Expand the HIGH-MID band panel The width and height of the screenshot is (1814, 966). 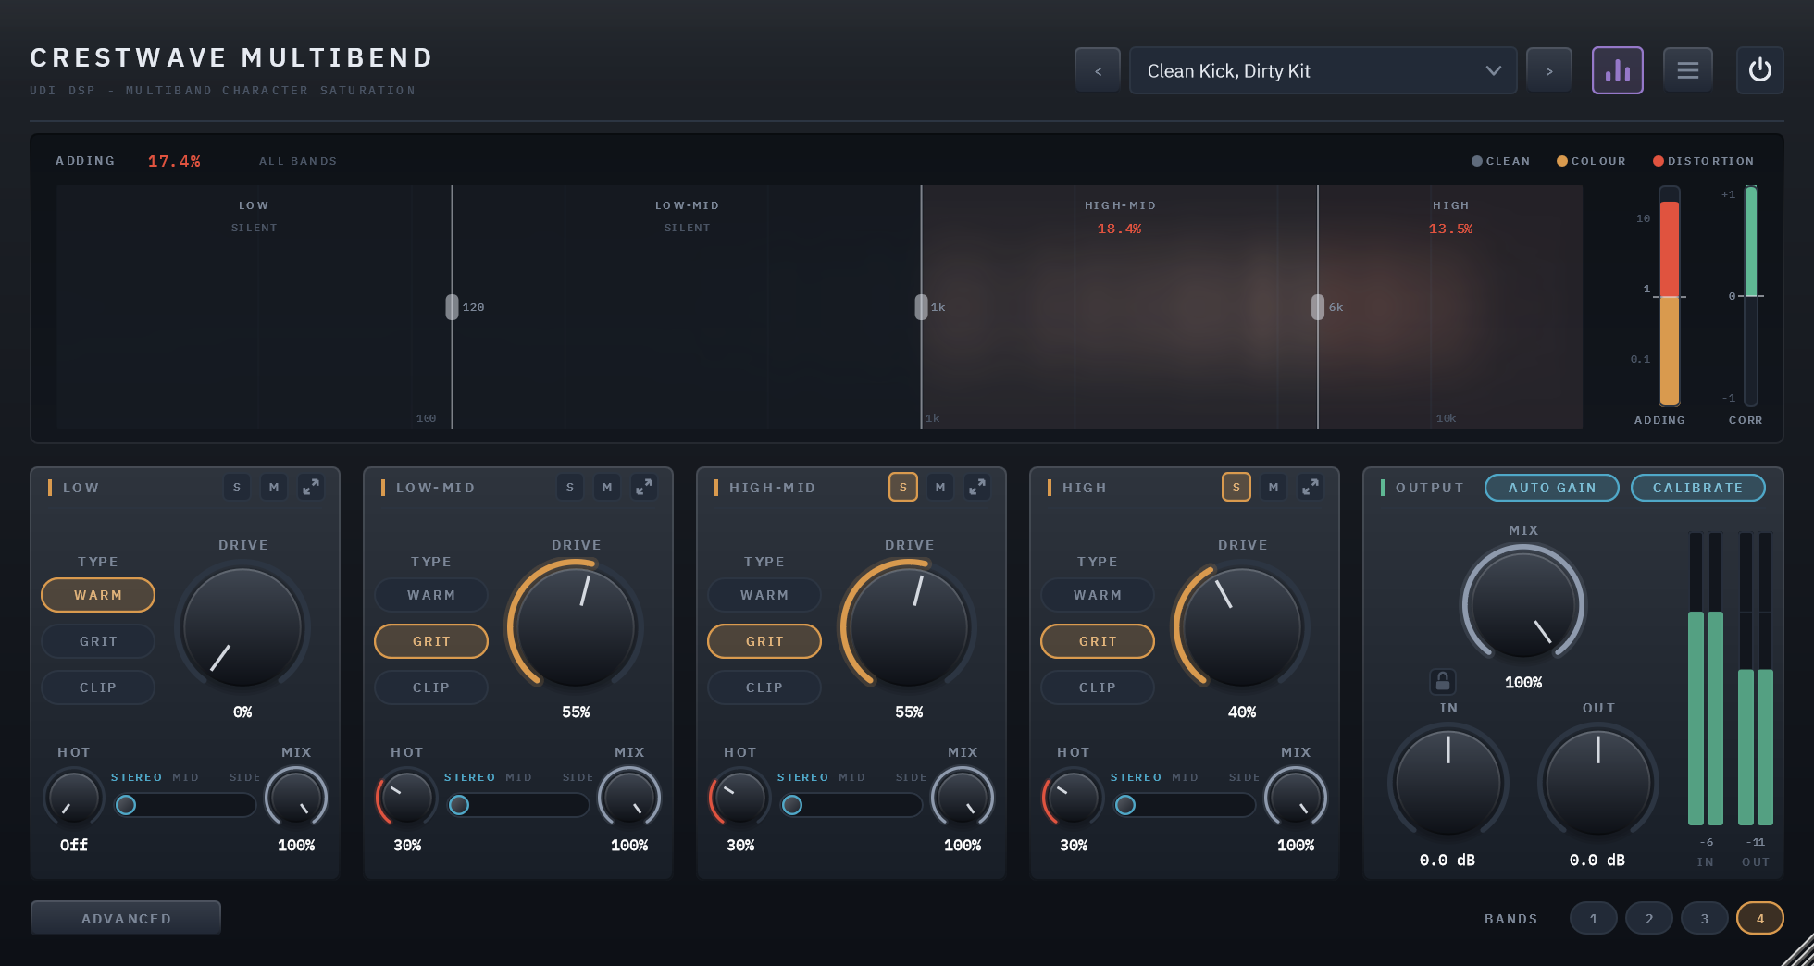coord(977,487)
